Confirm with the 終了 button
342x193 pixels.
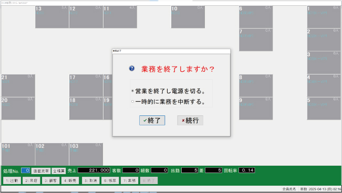(152, 120)
